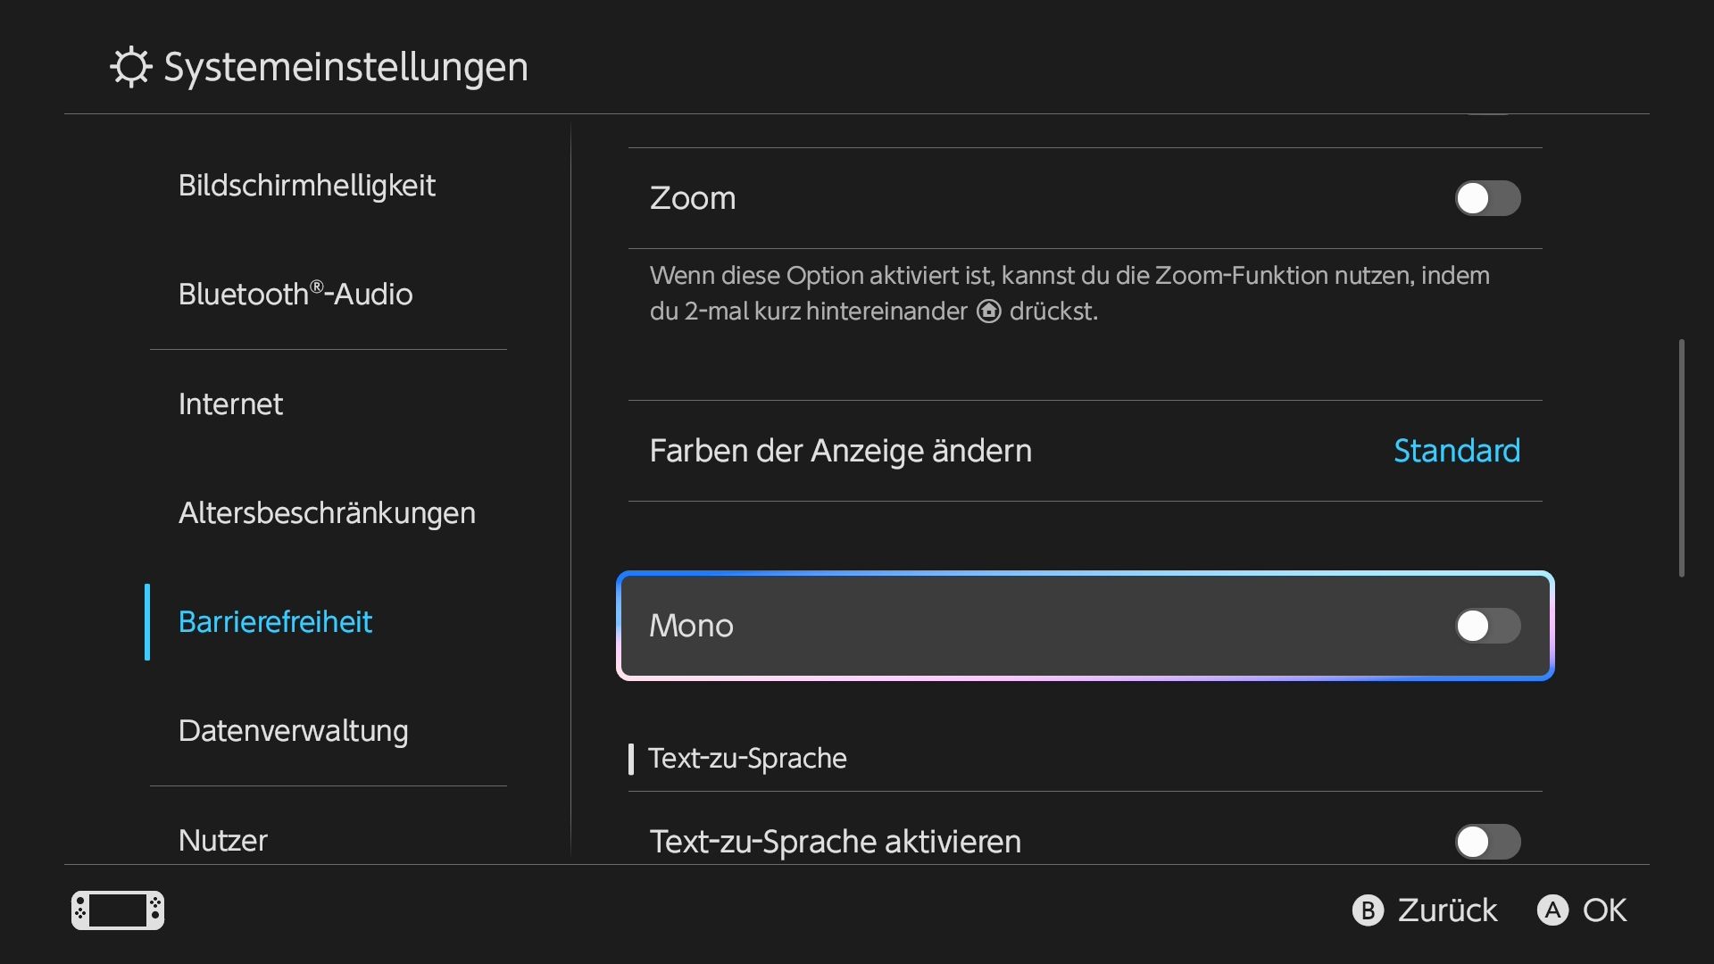Turn on Text-zu-Sprache aktivieren switch
Image resolution: width=1714 pixels, height=964 pixels.
point(1487,842)
